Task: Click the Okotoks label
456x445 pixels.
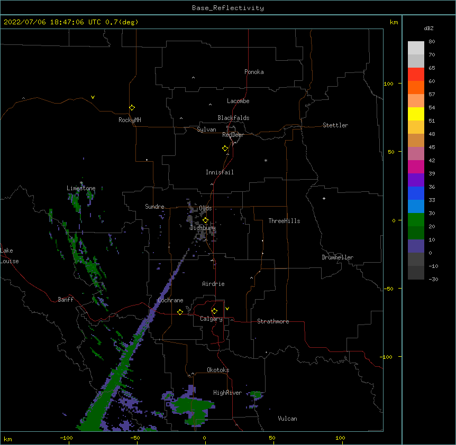Action: (x=218, y=370)
